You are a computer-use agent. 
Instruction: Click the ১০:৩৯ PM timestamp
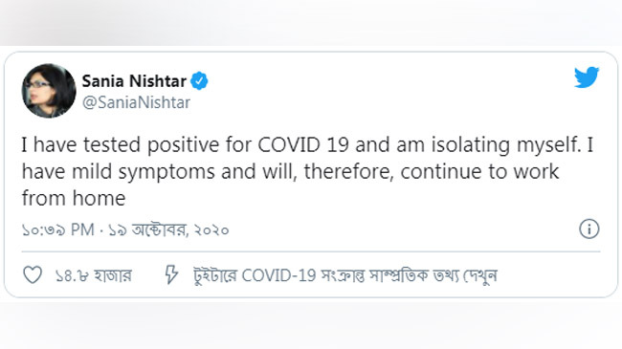(58, 229)
